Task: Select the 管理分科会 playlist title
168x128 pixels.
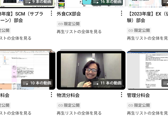Action: 138,95
